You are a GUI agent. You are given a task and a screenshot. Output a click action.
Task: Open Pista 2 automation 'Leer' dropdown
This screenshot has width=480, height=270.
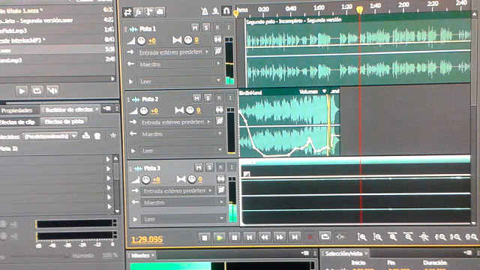pos(181,151)
